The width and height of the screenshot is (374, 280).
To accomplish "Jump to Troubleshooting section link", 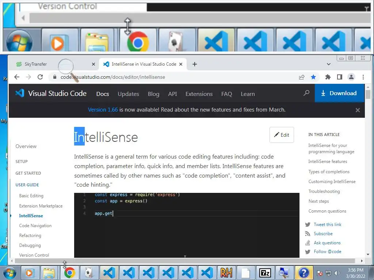I will (x=324, y=191).
